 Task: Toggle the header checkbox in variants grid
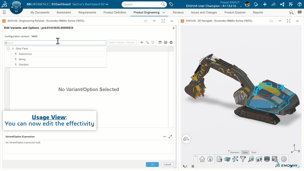point(172,48)
